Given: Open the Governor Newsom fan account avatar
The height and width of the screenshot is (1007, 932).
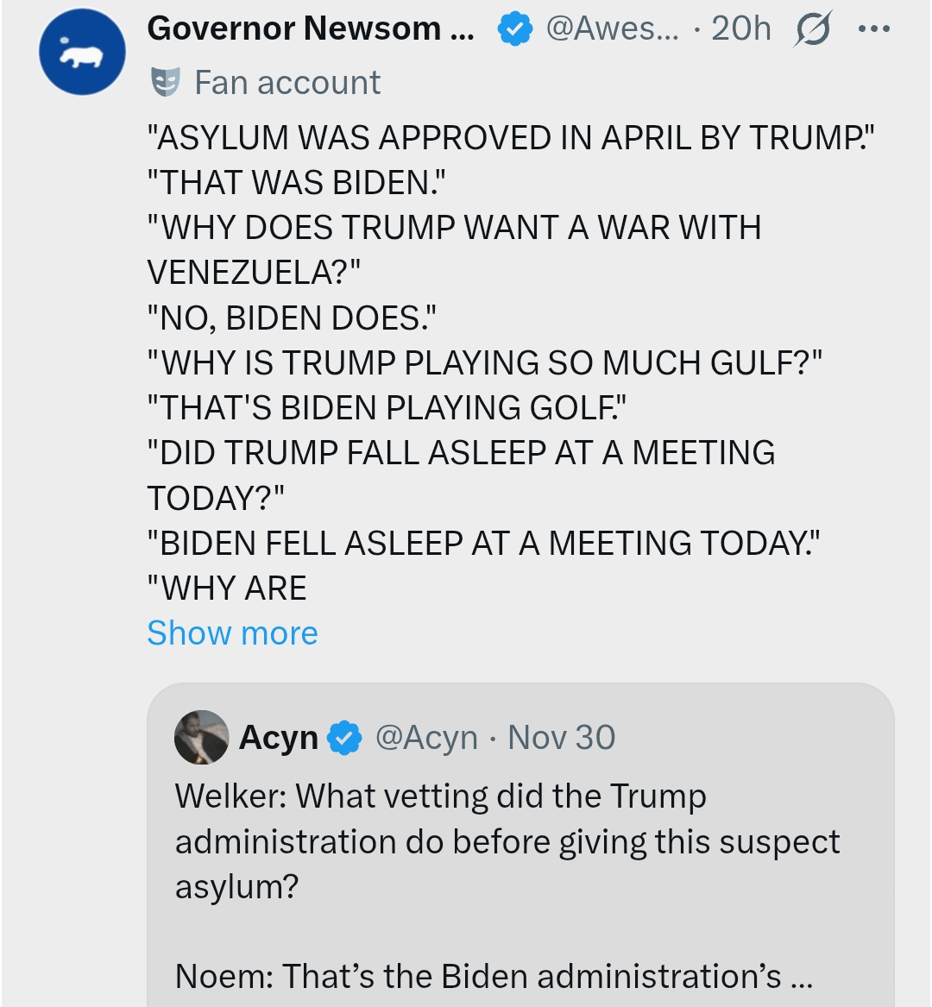Looking at the screenshot, I should [83, 52].
